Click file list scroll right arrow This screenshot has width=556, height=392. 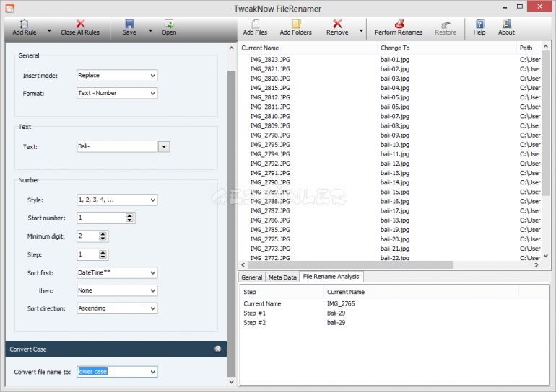[x=537, y=265]
